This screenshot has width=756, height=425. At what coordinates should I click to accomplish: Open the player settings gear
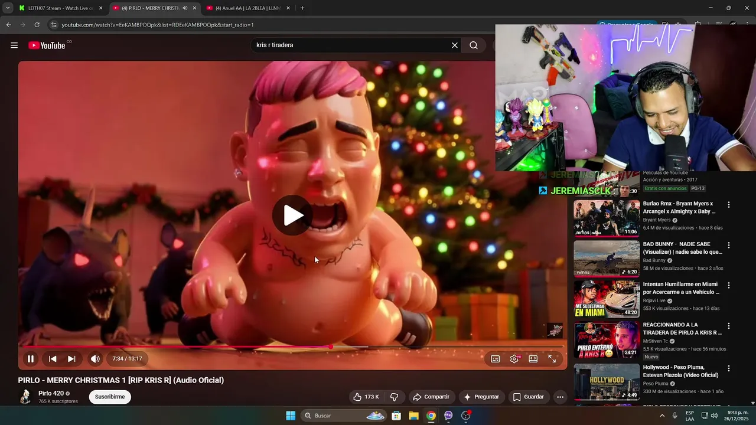(514, 359)
